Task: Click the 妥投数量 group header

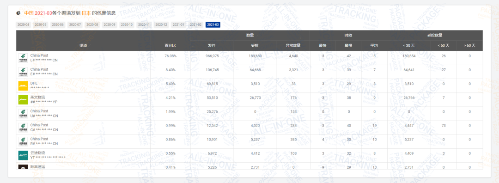Action: [x=435, y=35]
